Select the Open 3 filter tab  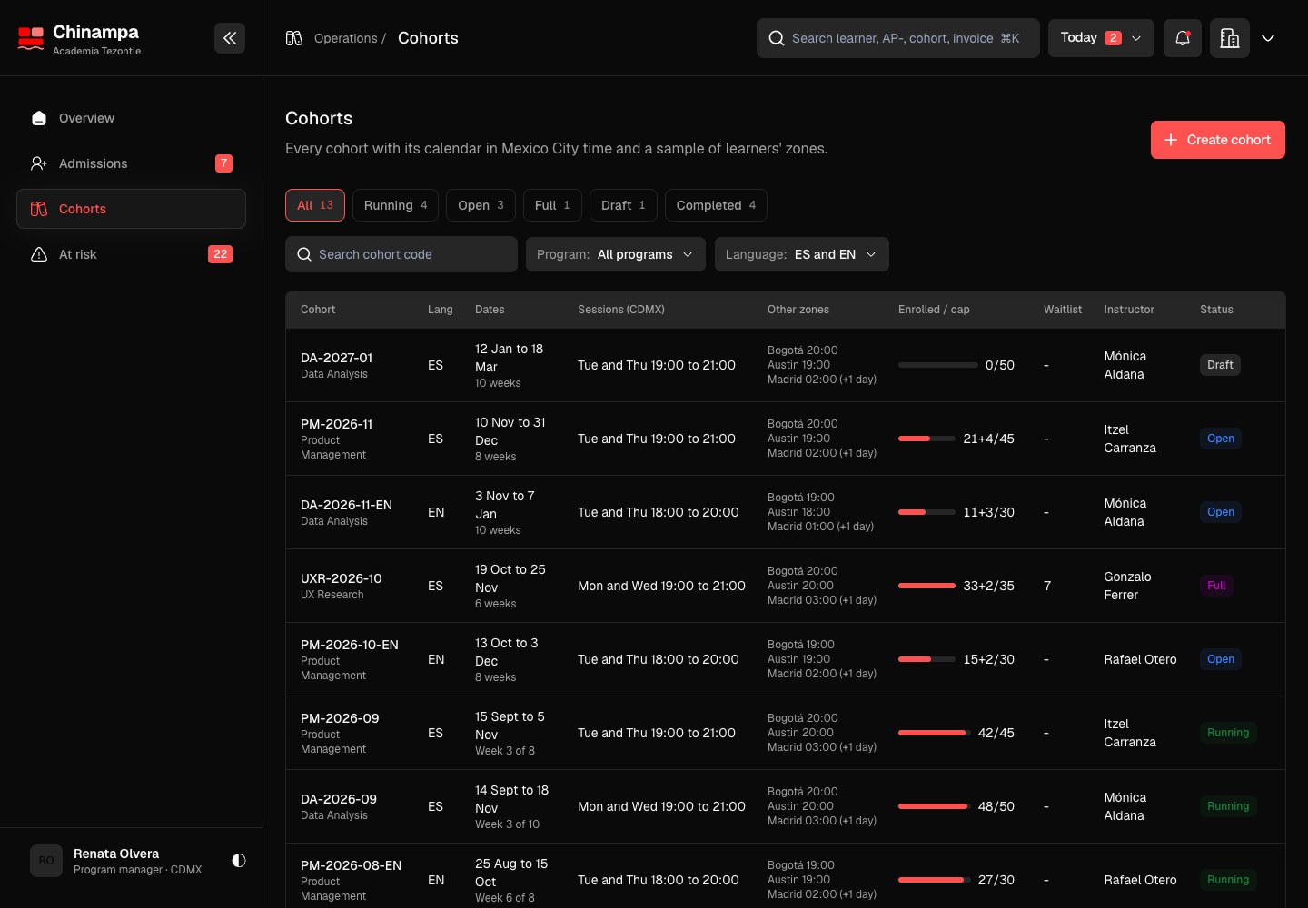481,205
